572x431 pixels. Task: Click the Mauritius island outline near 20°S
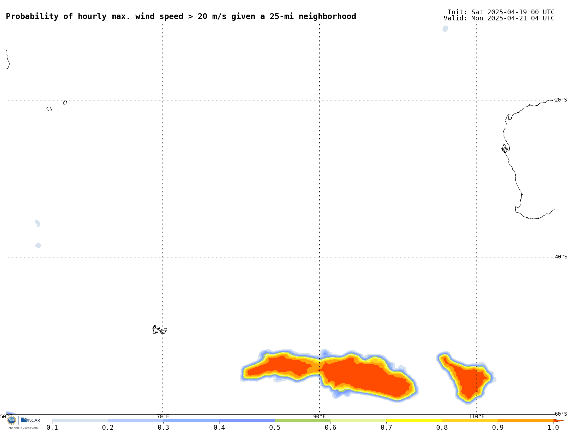[65, 102]
